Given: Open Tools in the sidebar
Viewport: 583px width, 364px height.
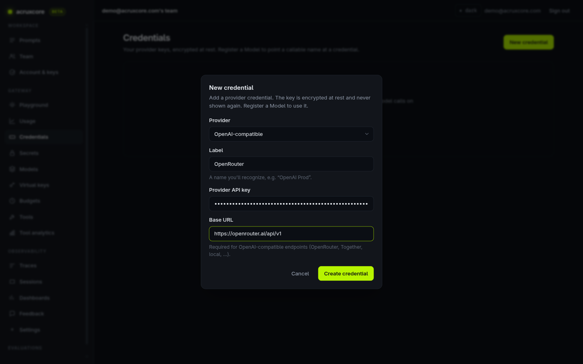Looking at the screenshot, I should pos(45,217).
